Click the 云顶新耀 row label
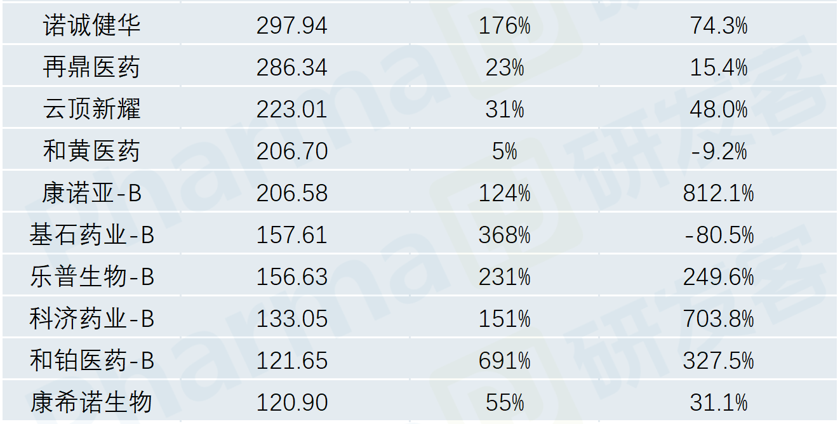 91,109
